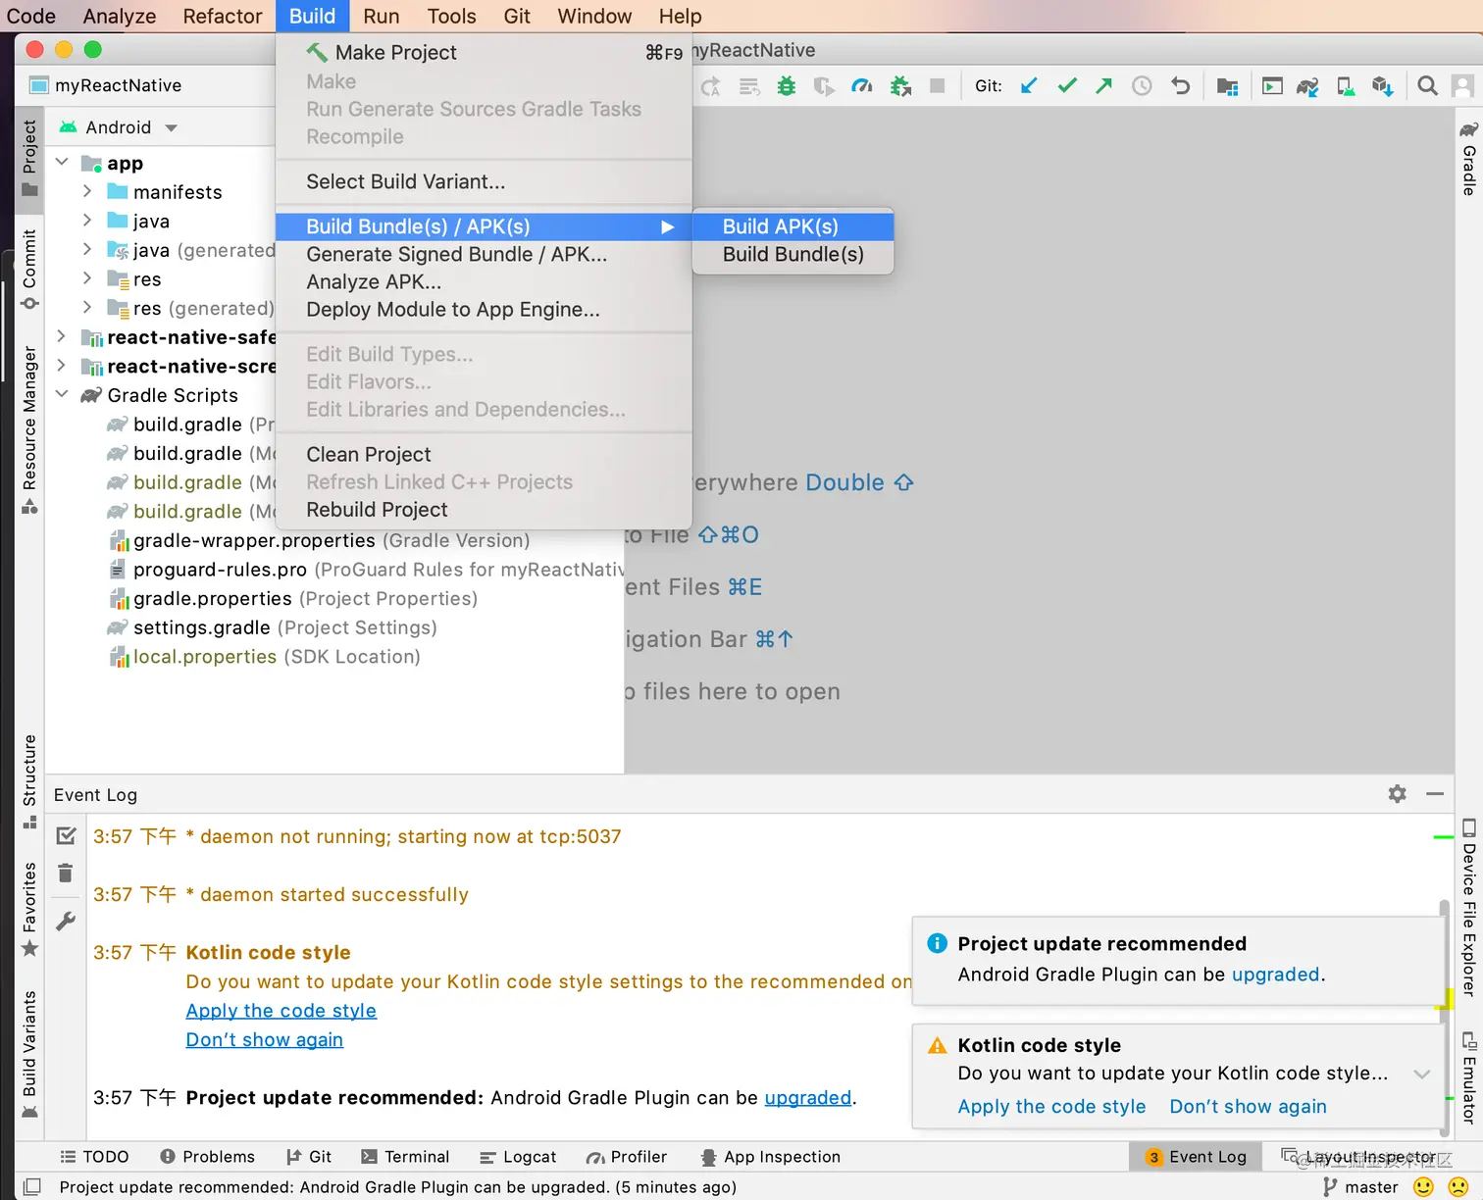Click the Git Rollback undo arrow icon
Image resolution: width=1483 pixels, height=1200 pixels.
pos(1181,86)
